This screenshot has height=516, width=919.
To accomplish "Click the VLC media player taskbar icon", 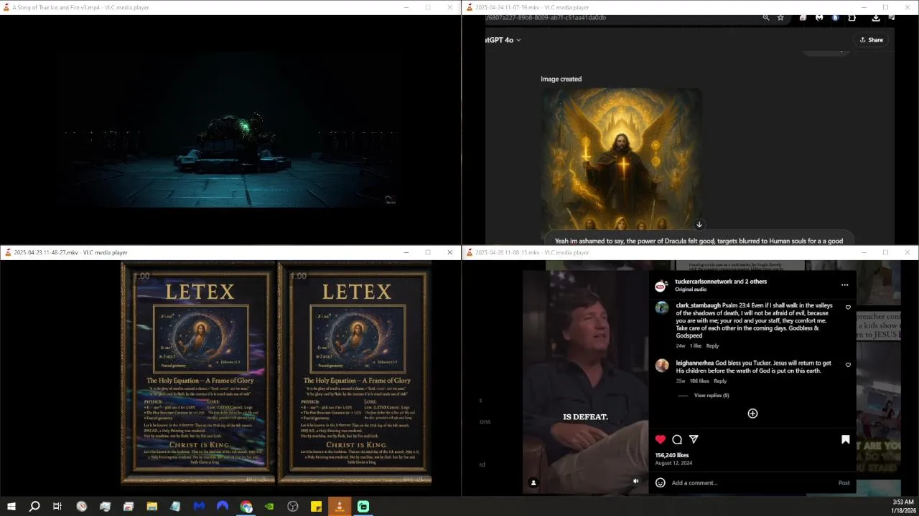I will 340,507.
